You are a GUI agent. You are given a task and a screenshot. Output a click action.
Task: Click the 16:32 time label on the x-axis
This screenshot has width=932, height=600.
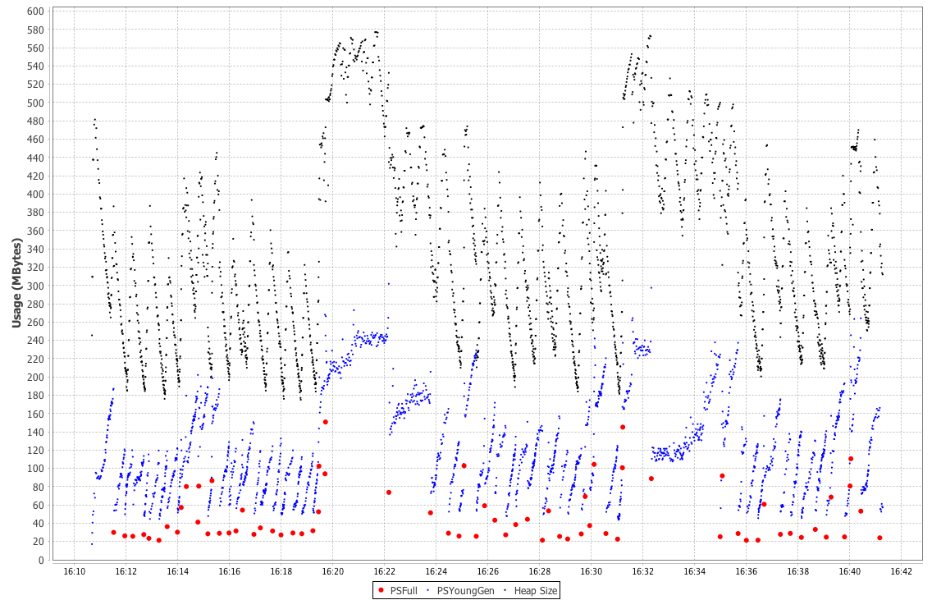tap(643, 572)
